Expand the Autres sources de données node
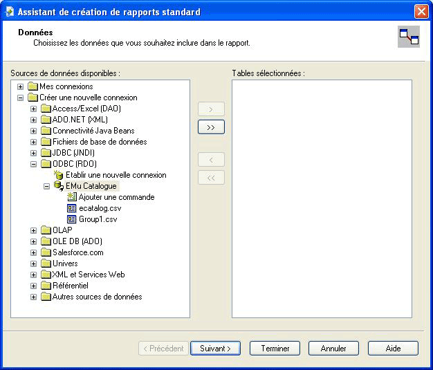 [33, 297]
